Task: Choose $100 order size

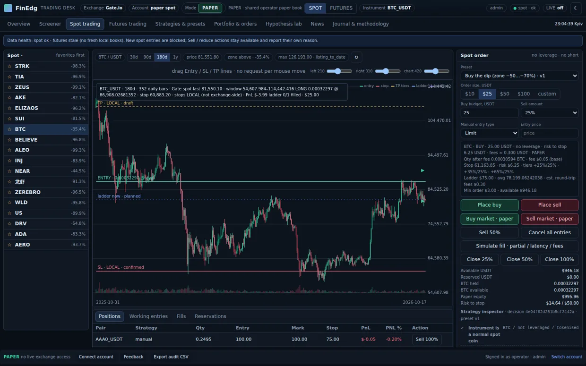Action: [524, 94]
